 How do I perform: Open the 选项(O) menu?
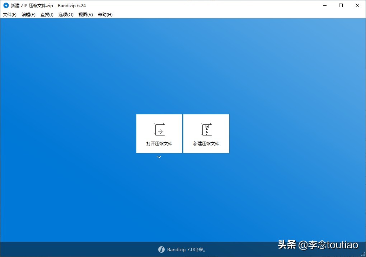(x=66, y=15)
